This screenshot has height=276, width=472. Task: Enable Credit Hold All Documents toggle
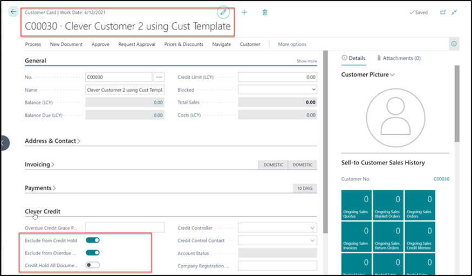click(x=93, y=265)
